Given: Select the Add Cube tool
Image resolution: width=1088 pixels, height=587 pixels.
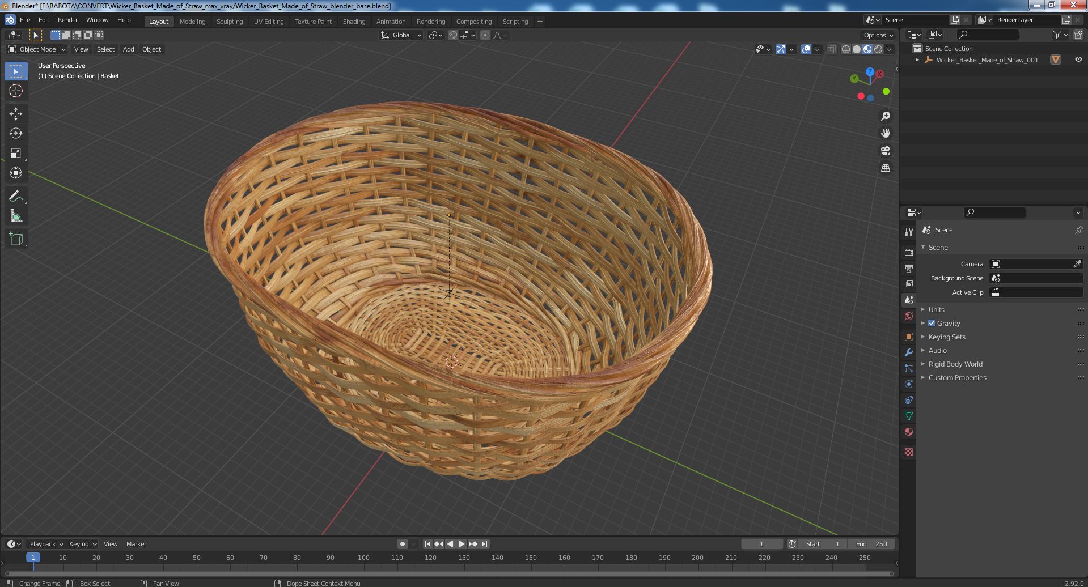Looking at the screenshot, I should 16,239.
